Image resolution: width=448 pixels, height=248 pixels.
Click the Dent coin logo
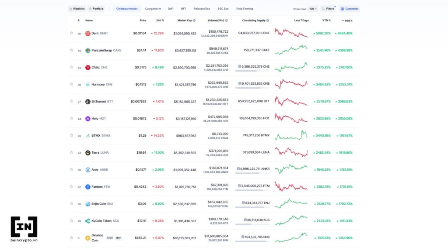[x=87, y=33]
